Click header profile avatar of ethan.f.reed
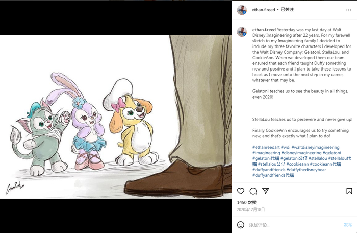 pos(242,10)
